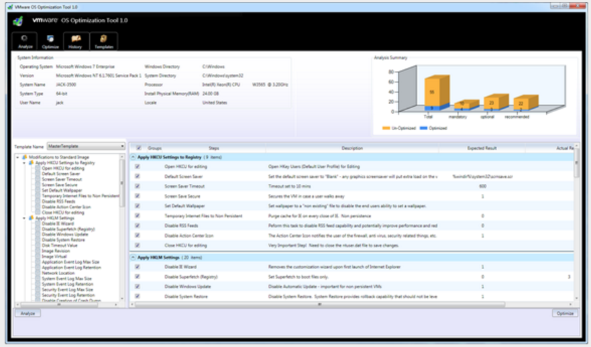The width and height of the screenshot is (591, 347).
Task: Click the optional bar in the chart
Action: [496, 102]
